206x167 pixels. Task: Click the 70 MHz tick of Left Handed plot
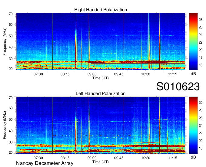[x=11, y=97]
